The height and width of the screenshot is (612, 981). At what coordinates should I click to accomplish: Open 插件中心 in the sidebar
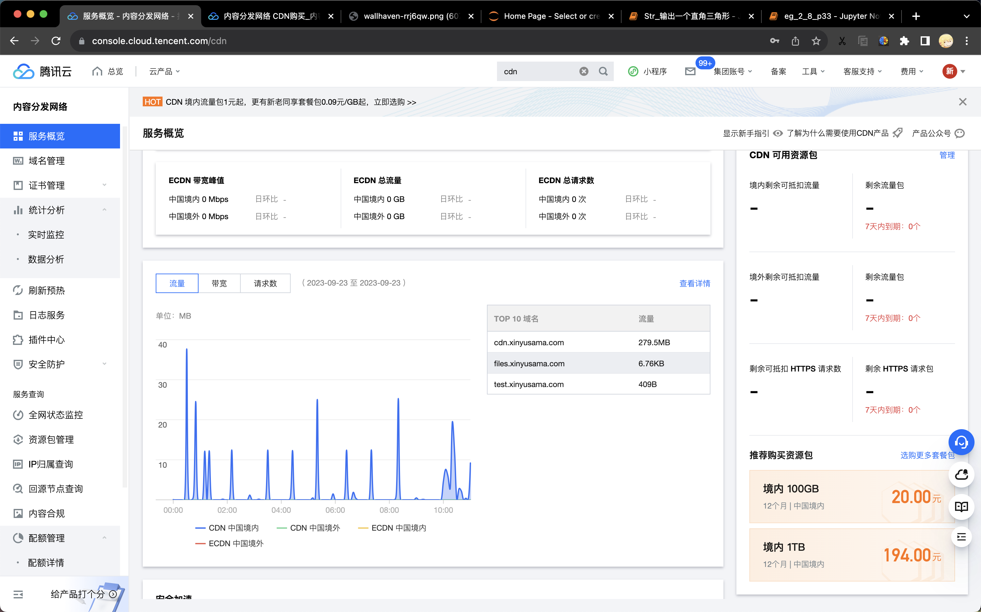(60, 340)
